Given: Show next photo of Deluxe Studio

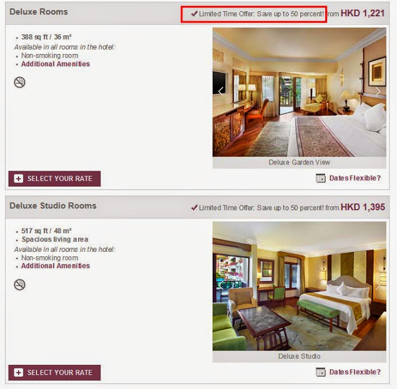Looking at the screenshot, I should click(378, 285).
